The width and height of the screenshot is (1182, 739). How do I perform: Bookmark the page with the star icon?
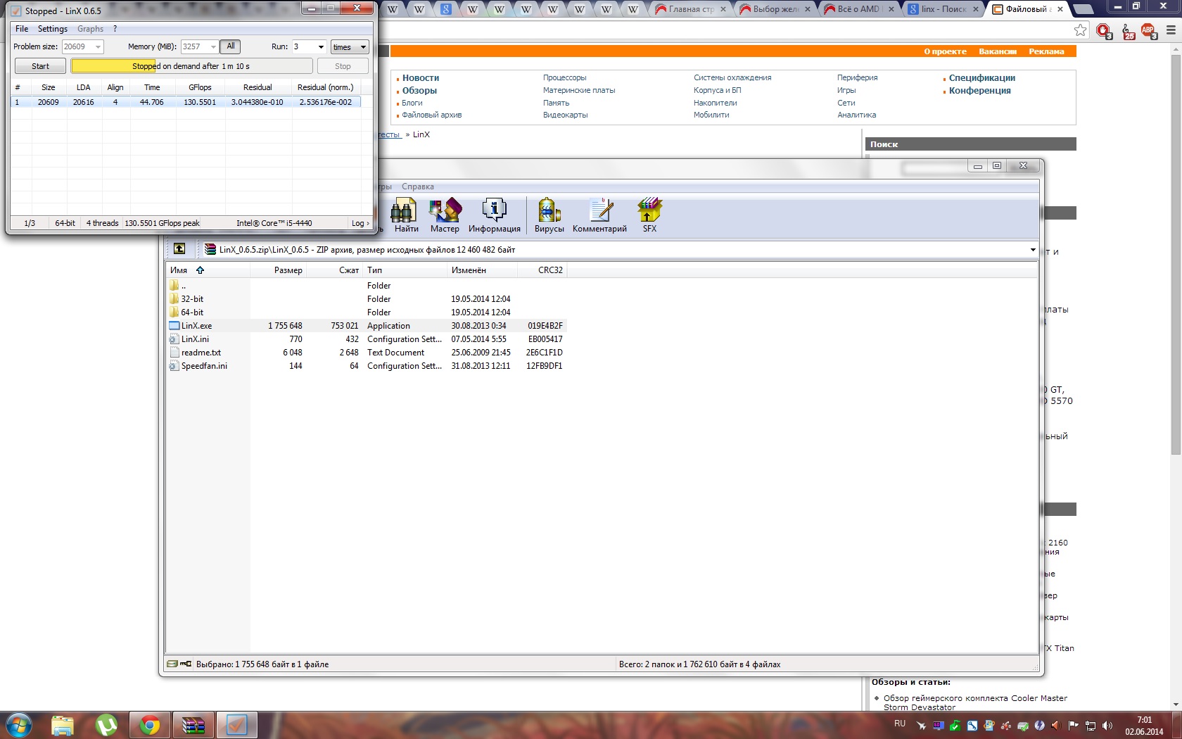point(1080,30)
